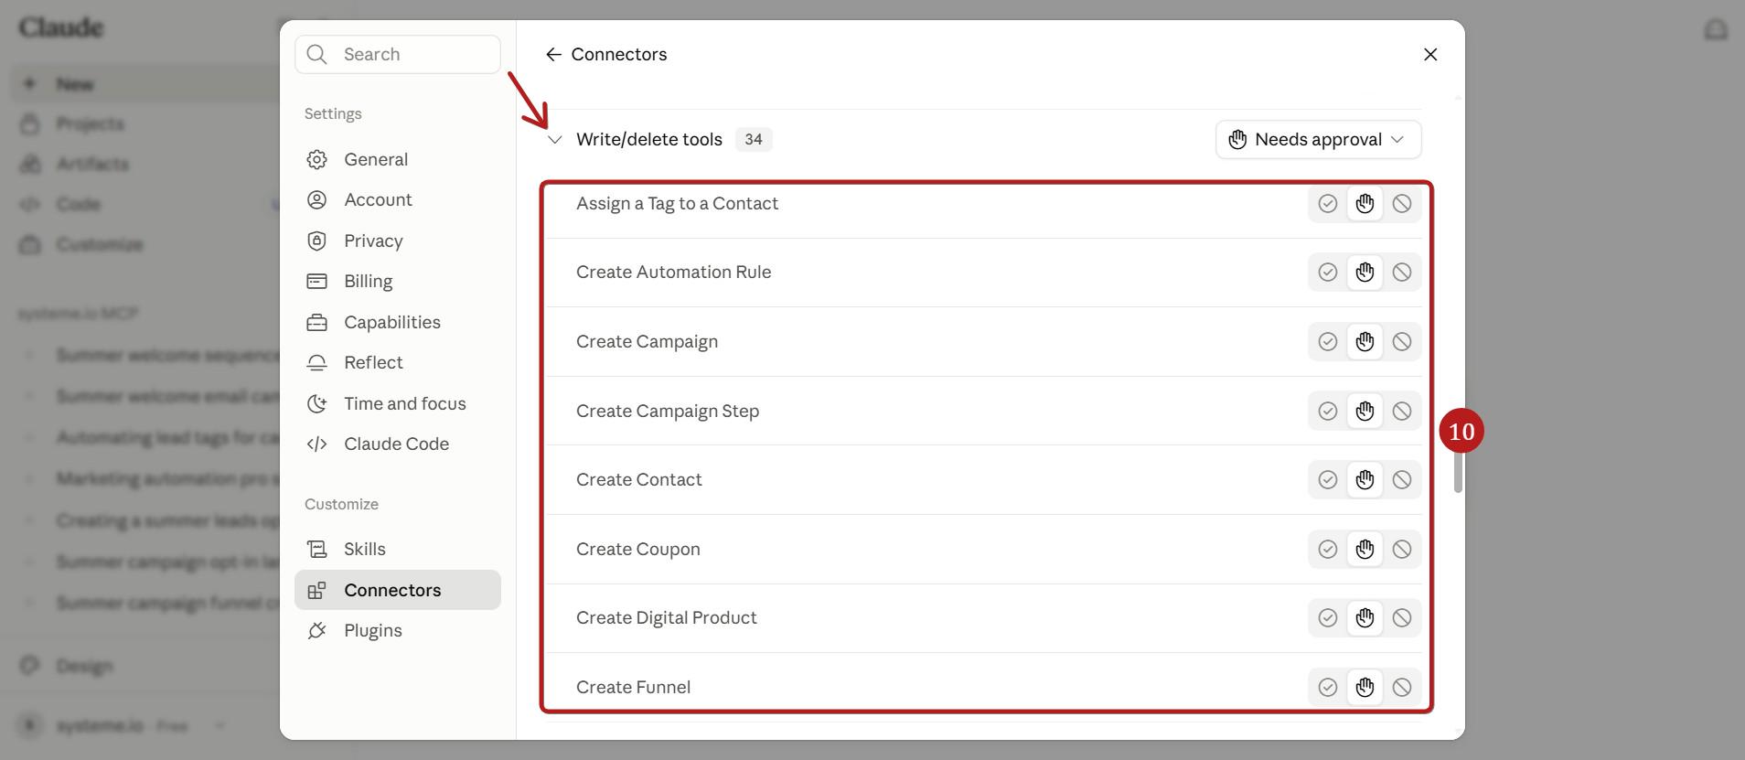Click the Privacy shield icon
Screen dimensions: 1745x760
(316, 241)
